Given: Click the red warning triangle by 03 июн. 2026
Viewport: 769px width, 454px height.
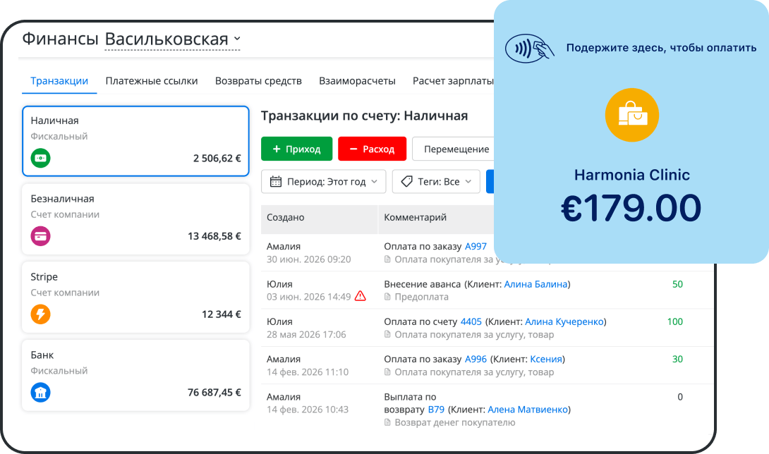Looking at the screenshot, I should click(361, 296).
